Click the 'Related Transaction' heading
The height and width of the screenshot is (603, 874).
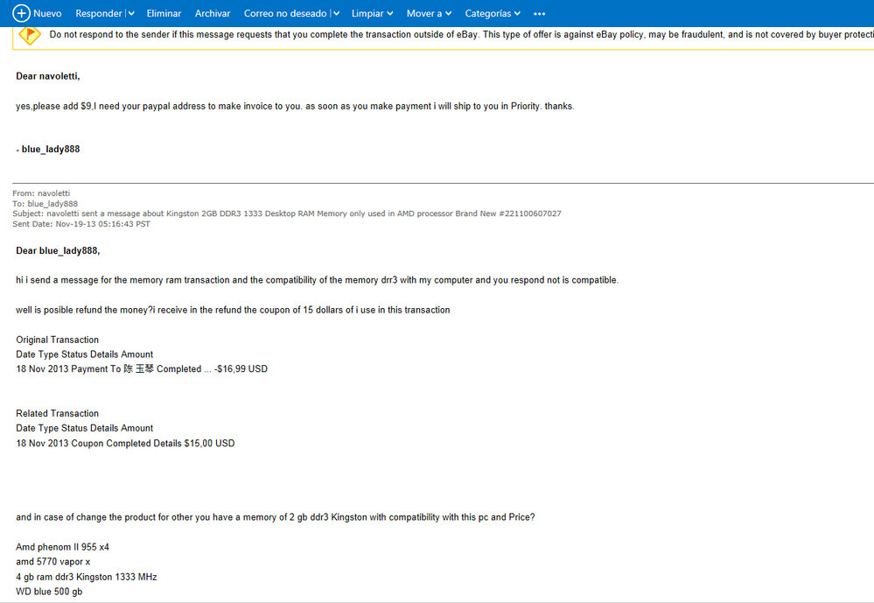pos(58,413)
